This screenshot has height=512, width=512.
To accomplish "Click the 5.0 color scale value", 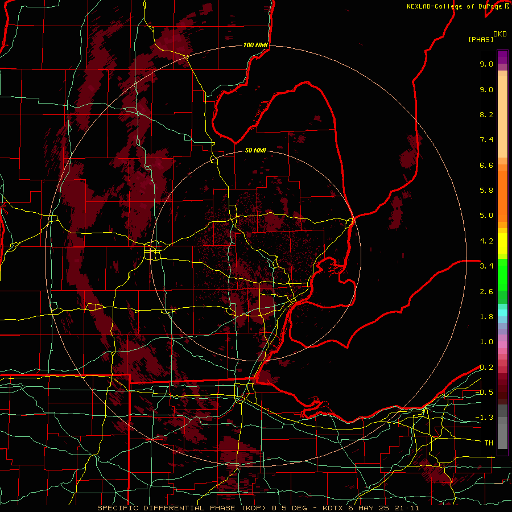I will tap(486, 216).
